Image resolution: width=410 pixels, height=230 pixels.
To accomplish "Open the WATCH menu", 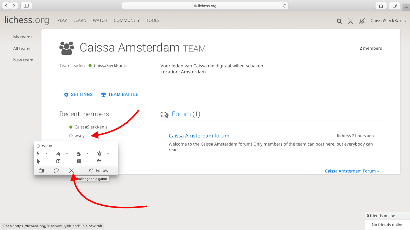I will coord(100,20).
